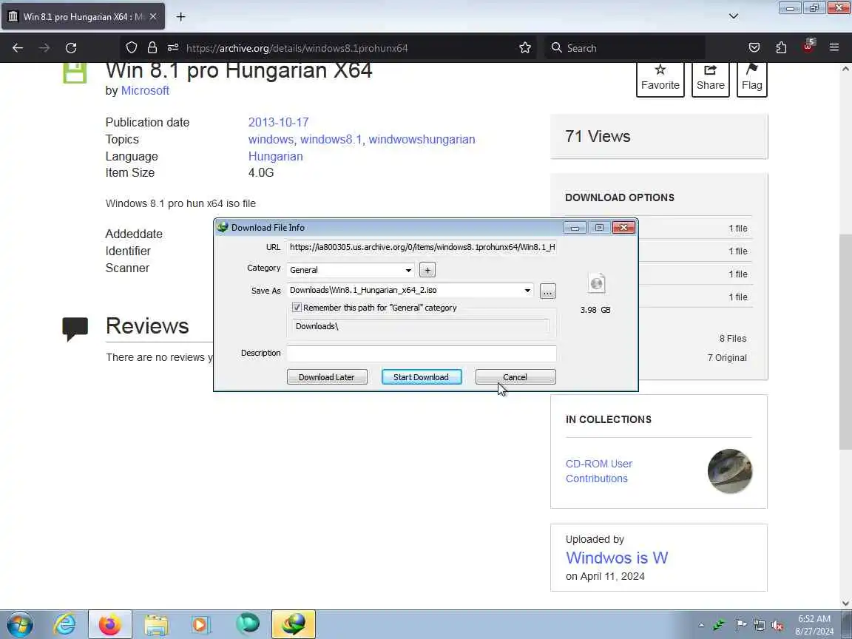Open File Explorer from the taskbar
The width and height of the screenshot is (852, 639).
pyautogui.click(x=156, y=624)
